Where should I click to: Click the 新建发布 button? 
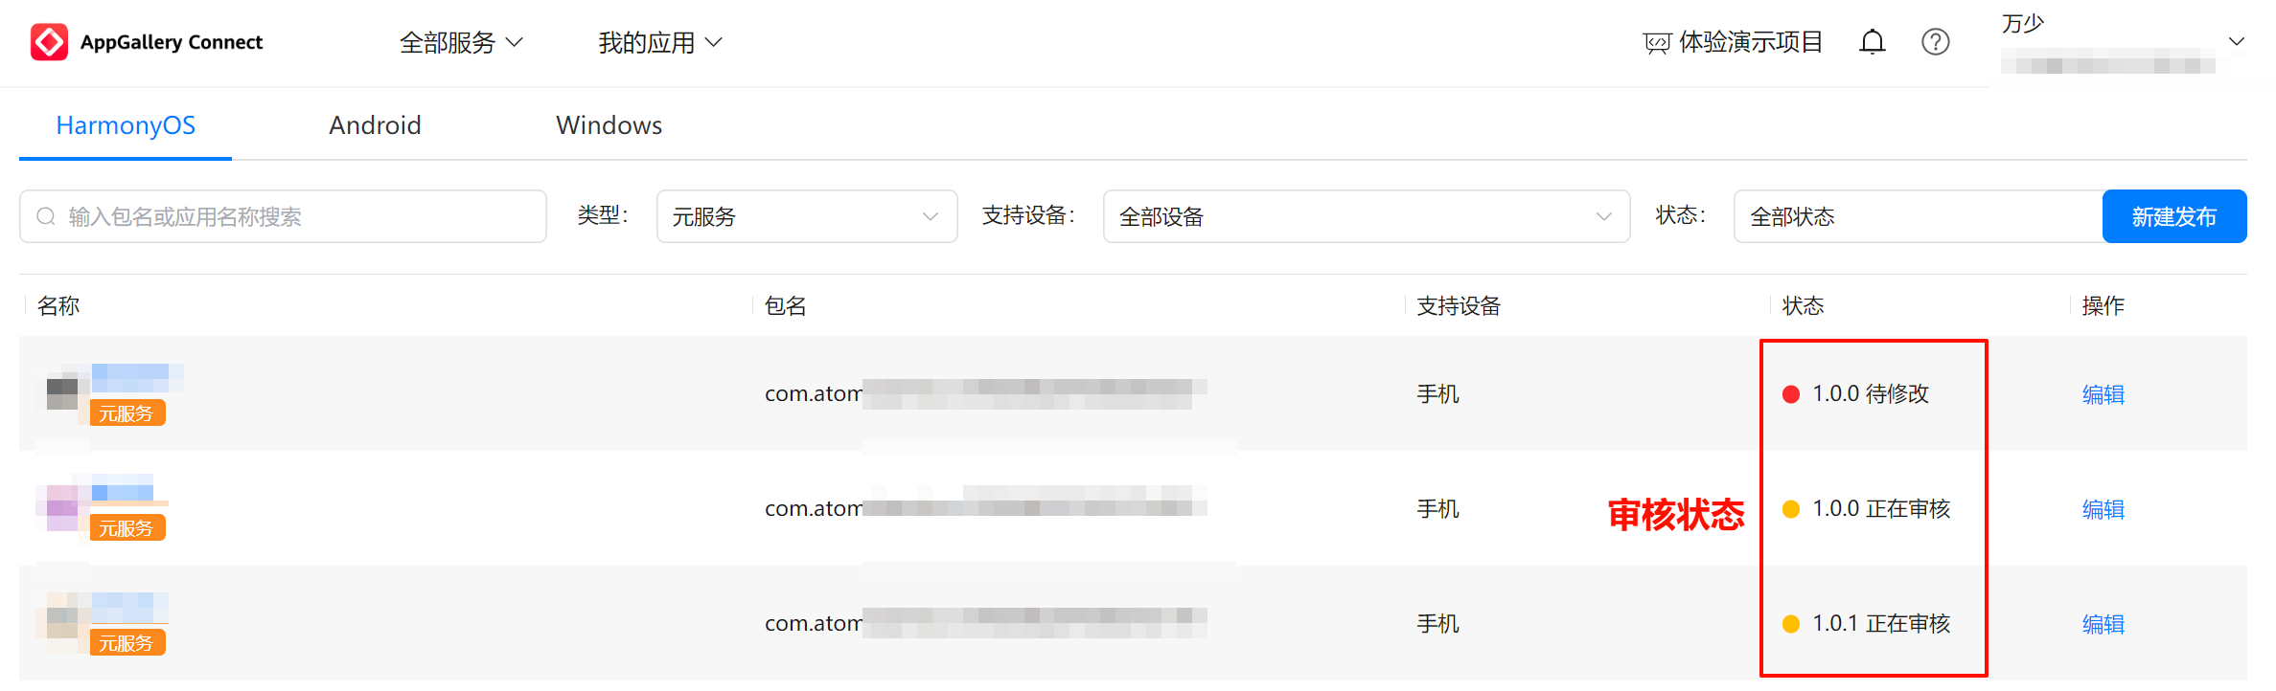click(2173, 217)
